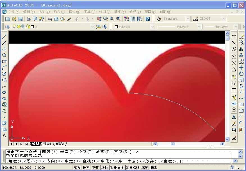Select the Polygon draw tool
The width and height of the screenshot is (246, 171).
coord(4,55)
